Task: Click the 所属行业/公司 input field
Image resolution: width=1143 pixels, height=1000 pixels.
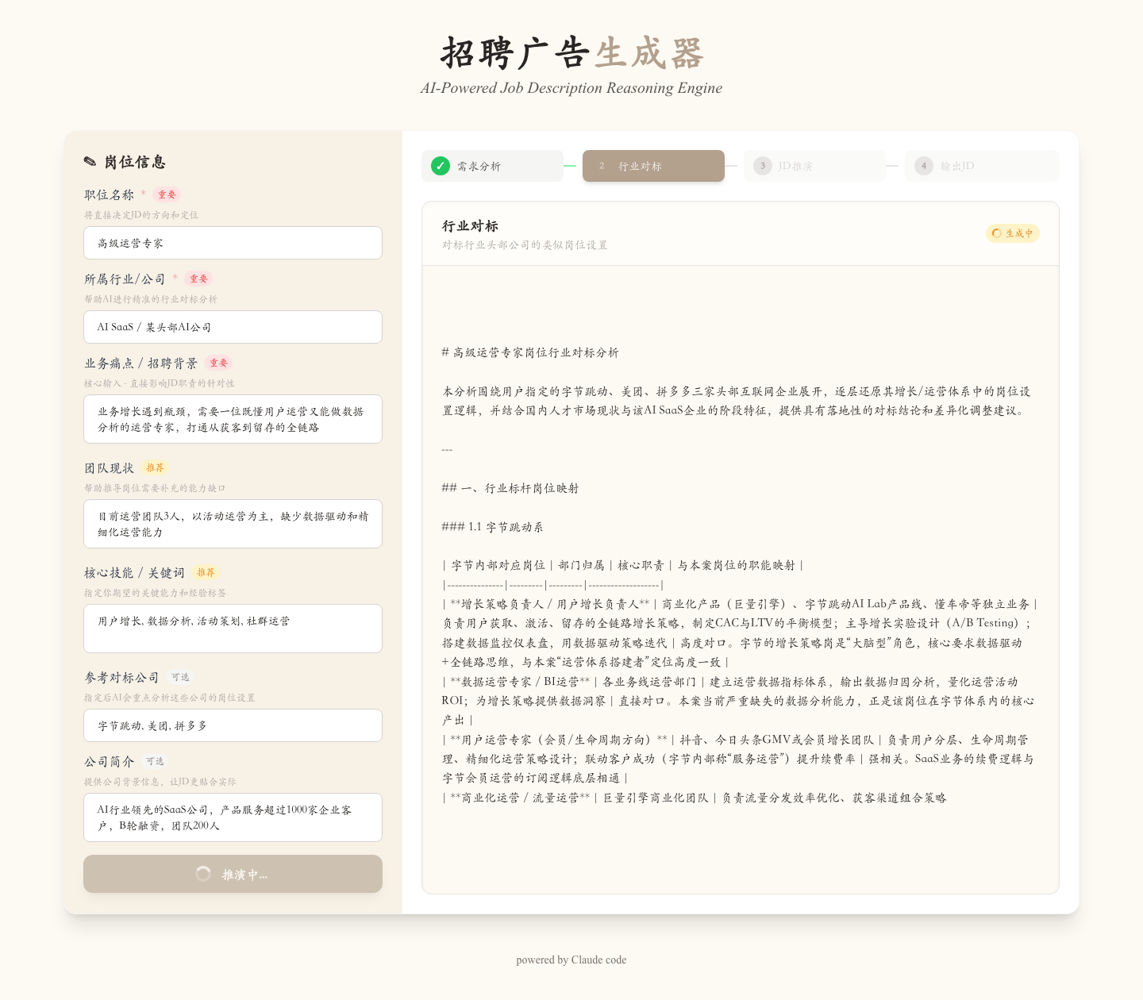Action: [233, 327]
